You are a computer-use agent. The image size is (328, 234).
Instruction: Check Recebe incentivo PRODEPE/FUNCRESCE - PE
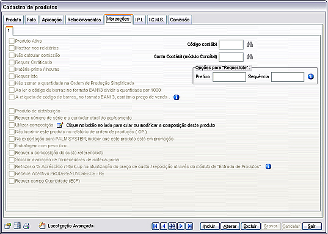tap(12, 174)
